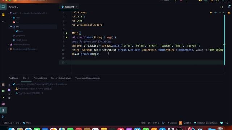Open the Structure tool window icon
Screen dimensions: 232x130
3,15
